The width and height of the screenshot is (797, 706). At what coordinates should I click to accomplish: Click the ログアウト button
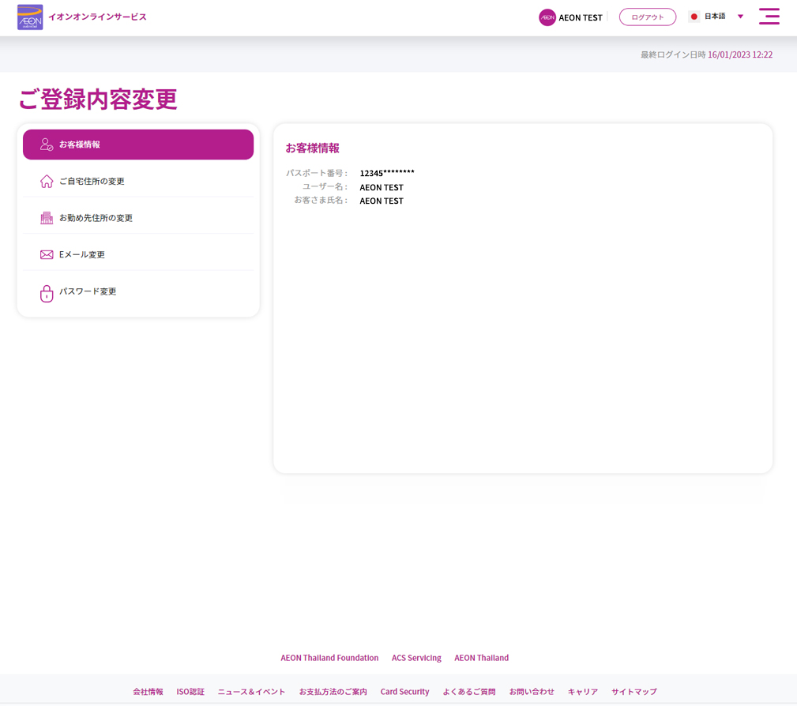coord(648,17)
